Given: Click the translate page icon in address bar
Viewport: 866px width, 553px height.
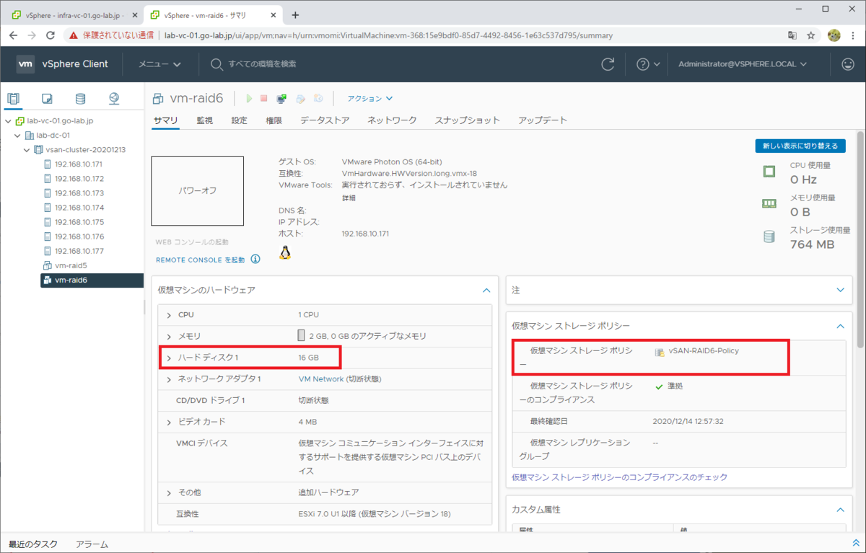Looking at the screenshot, I should click(x=792, y=35).
